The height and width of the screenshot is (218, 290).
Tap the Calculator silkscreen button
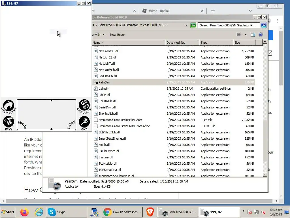(x=84, y=106)
